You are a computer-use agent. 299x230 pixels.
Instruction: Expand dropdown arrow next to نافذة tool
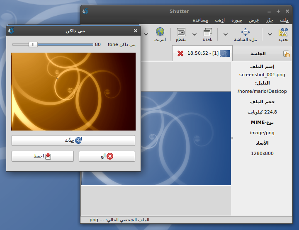click(x=194, y=34)
